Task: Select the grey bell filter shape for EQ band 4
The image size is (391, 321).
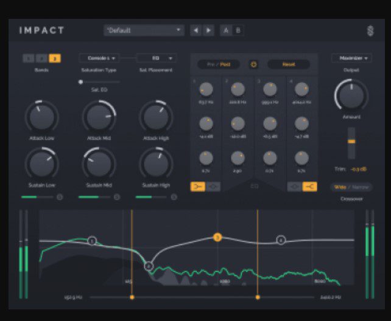Action: pos(295,187)
